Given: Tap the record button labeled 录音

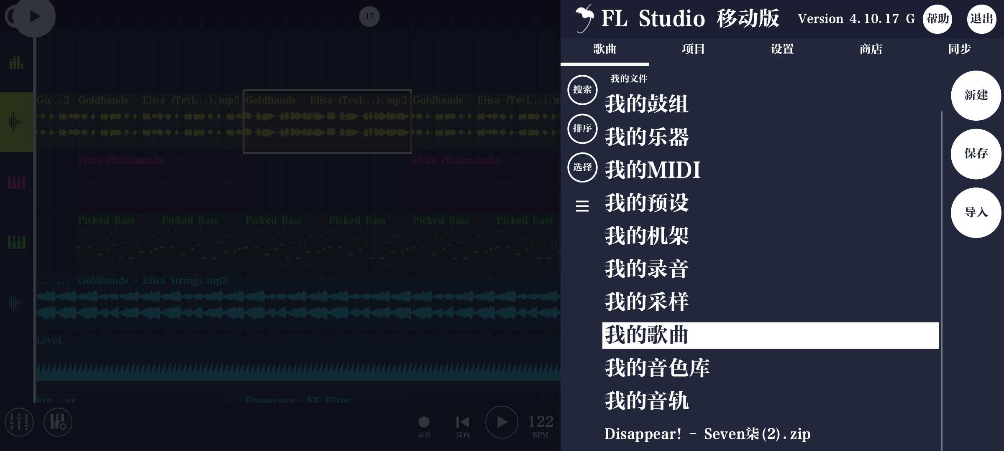Looking at the screenshot, I should (x=424, y=426).
